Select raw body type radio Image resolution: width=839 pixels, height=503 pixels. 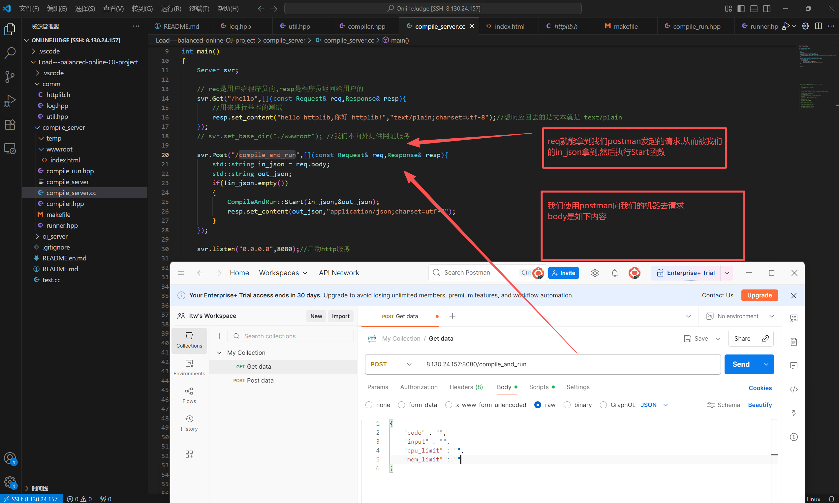[537, 405]
